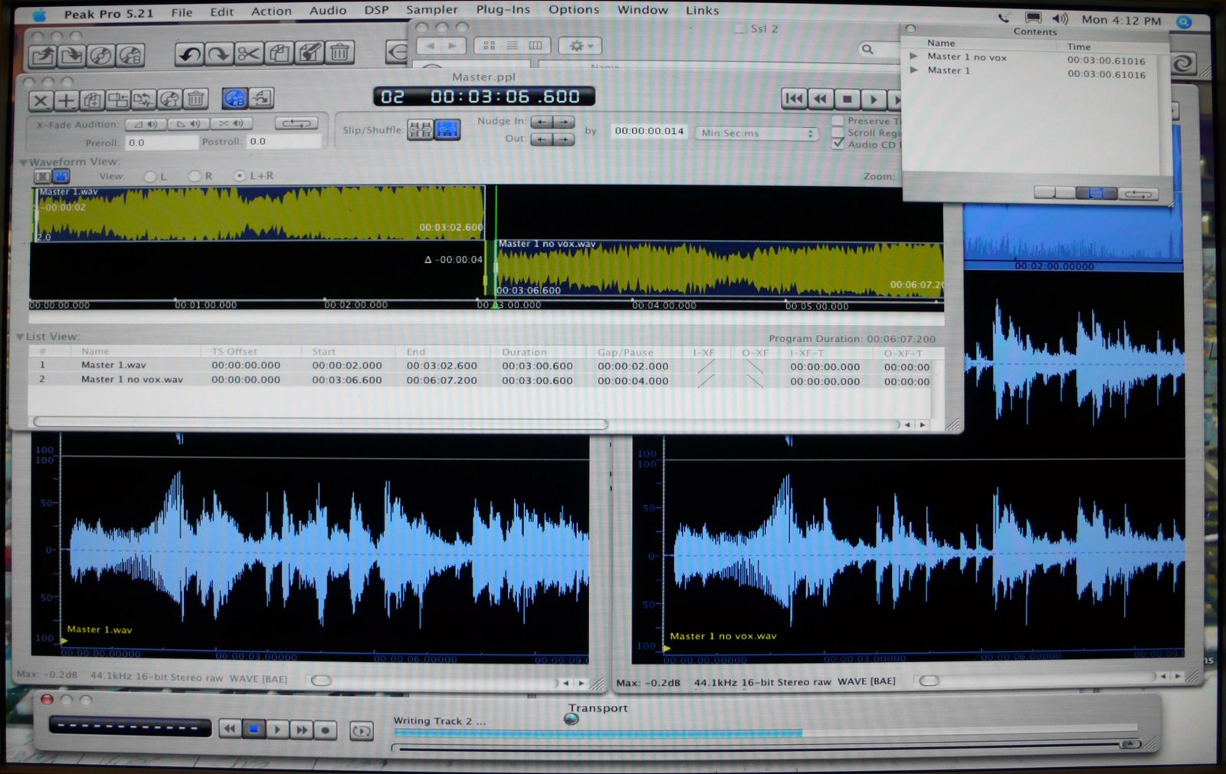Open the Plug-Ins menu

tap(503, 10)
